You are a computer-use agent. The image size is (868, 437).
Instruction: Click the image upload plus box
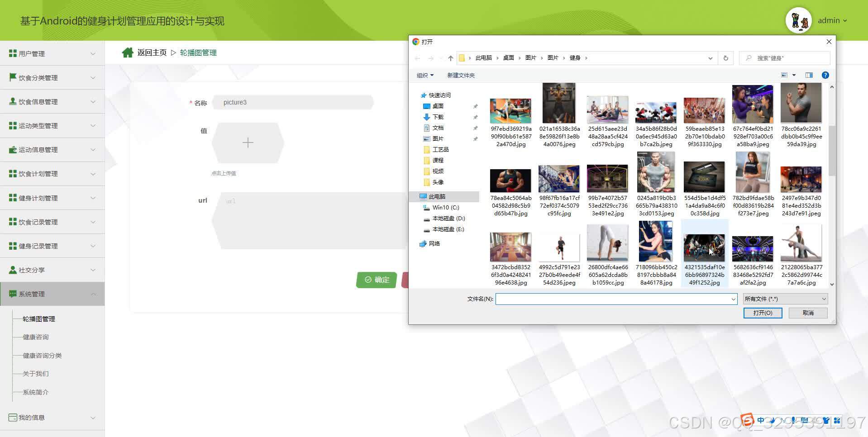tap(248, 143)
